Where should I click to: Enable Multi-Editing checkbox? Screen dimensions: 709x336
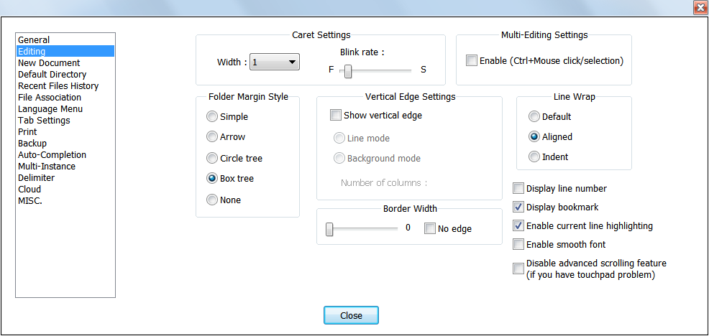(x=472, y=61)
